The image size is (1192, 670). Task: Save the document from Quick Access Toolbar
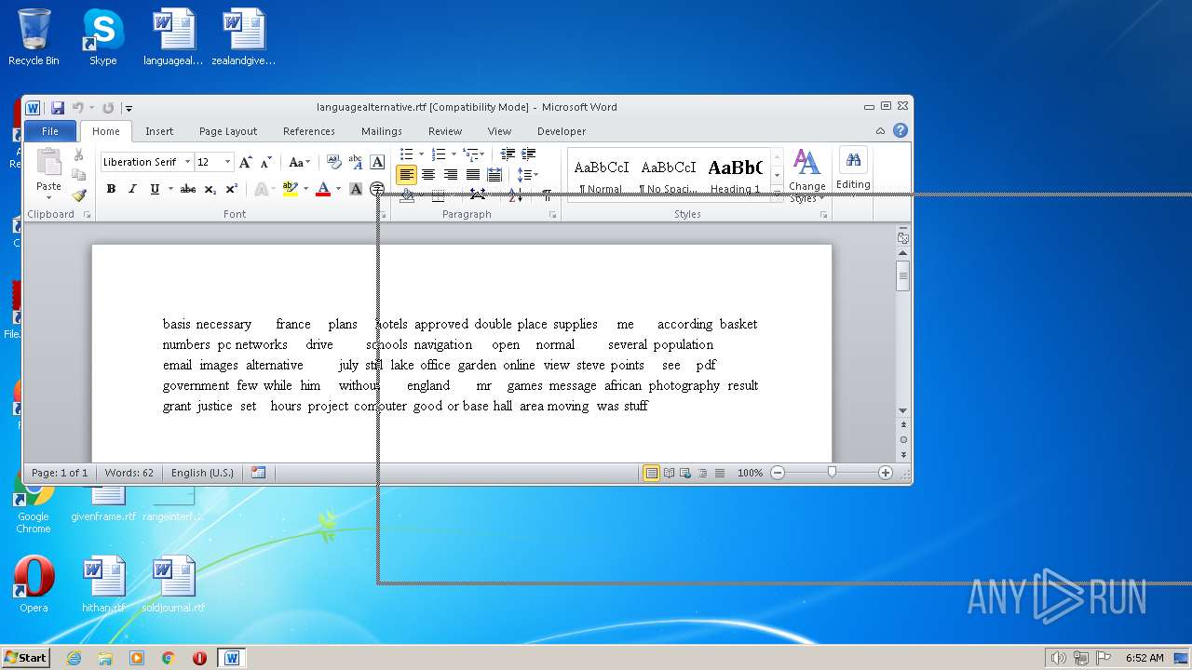(58, 108)
